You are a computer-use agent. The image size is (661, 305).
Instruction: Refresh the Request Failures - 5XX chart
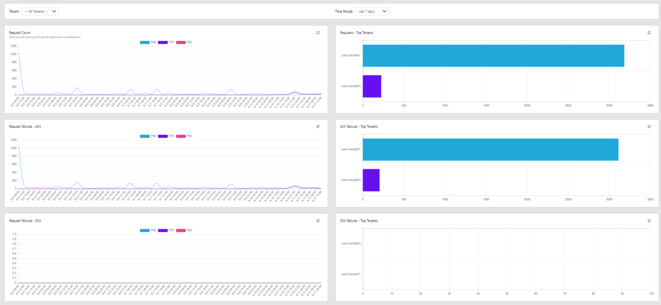coord(318,221)
